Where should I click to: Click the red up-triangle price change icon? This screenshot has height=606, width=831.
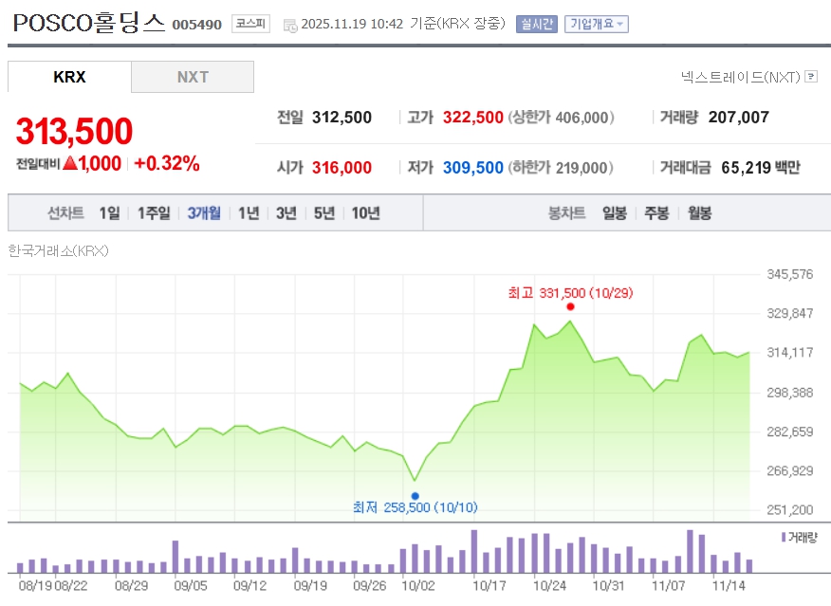point(69,163)
